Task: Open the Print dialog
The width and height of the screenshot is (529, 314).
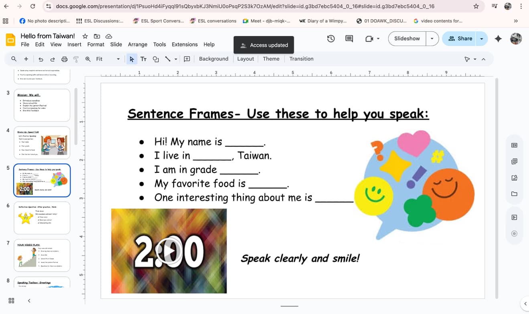Action: [x=64, y=58]
